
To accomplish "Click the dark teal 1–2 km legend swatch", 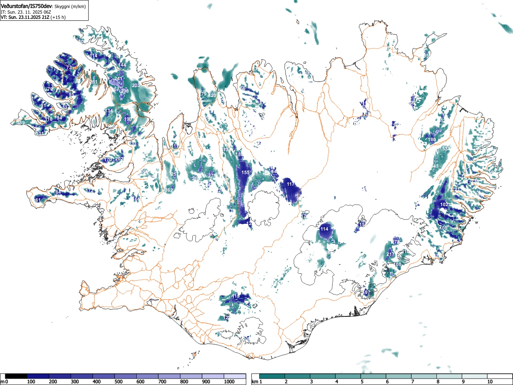I will 272,376.
